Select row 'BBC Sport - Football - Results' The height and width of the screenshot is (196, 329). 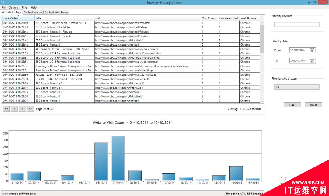tap(131, 36)
